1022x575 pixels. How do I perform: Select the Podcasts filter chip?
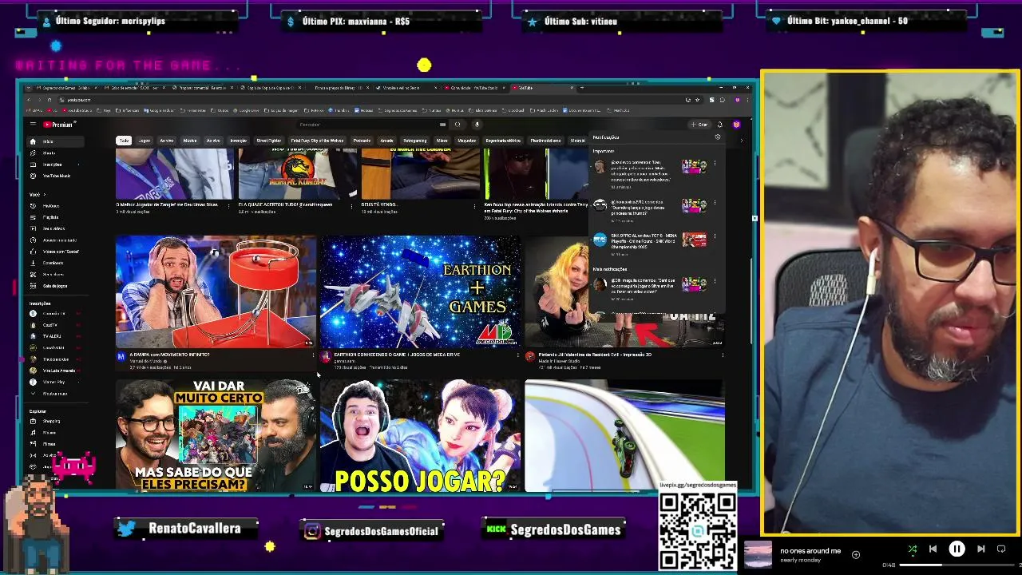click(362, 141)
